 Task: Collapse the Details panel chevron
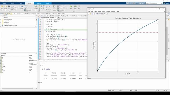36,27
